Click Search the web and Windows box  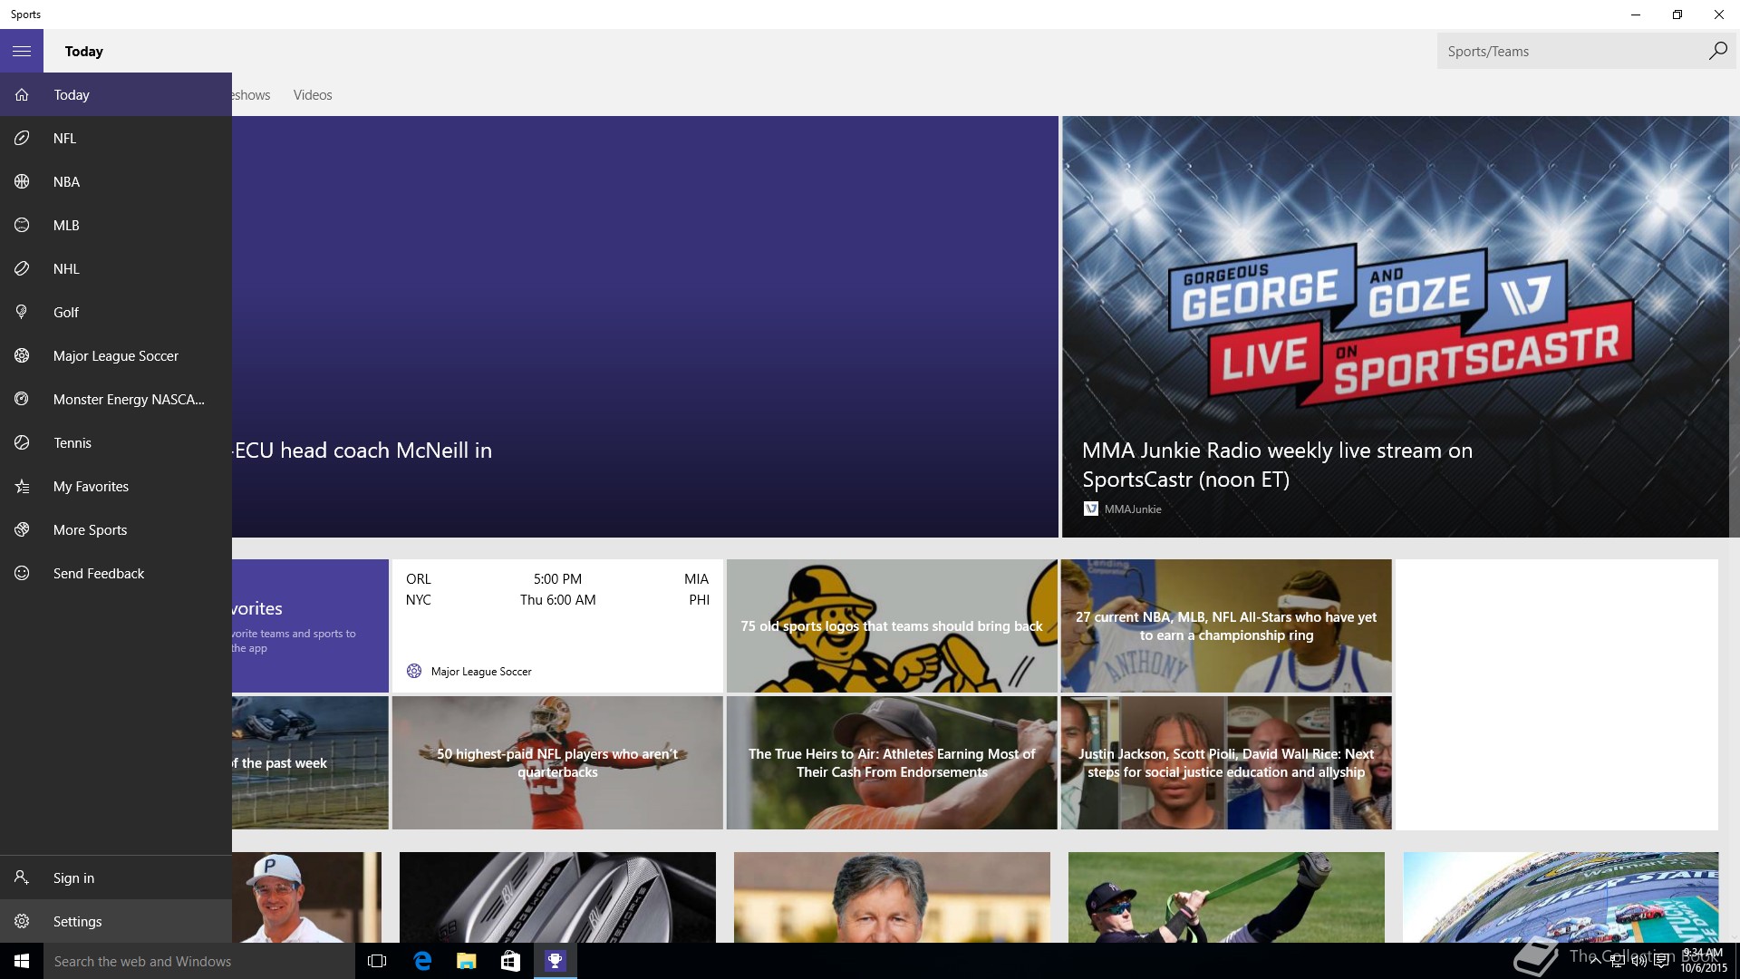click(199, 961)
